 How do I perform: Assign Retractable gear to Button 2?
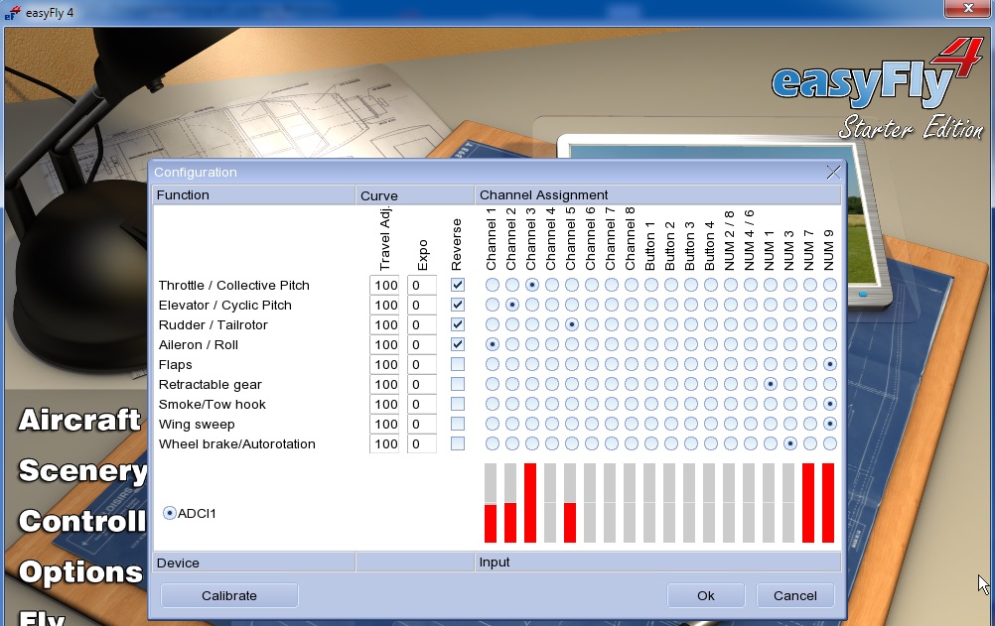pos(670,384)
